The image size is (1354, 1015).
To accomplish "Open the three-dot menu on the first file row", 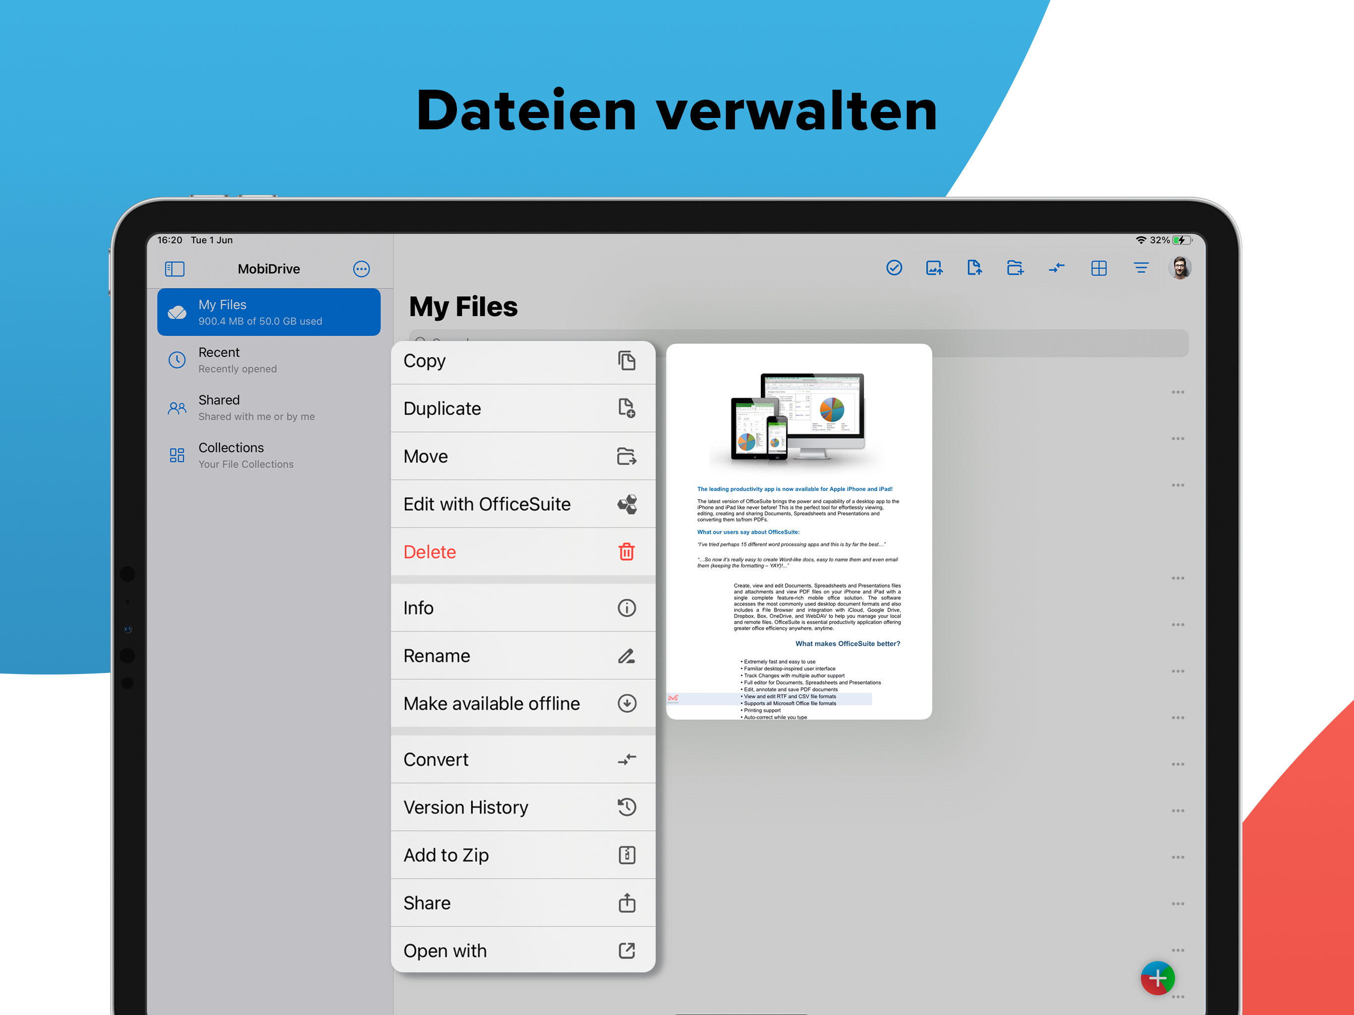I will (x=1178, y=392).
